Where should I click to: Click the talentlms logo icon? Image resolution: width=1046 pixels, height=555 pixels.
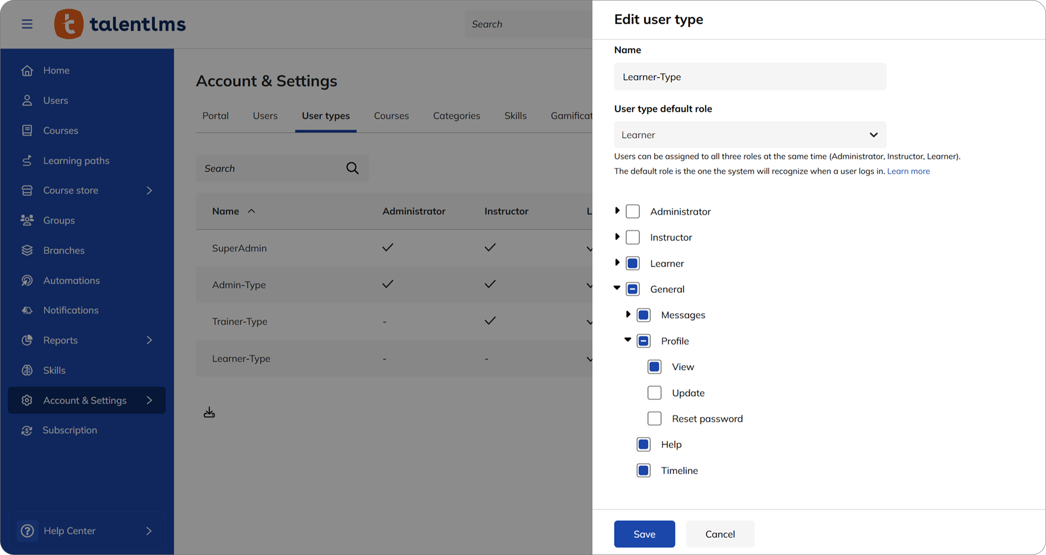[x=69, y=24]
